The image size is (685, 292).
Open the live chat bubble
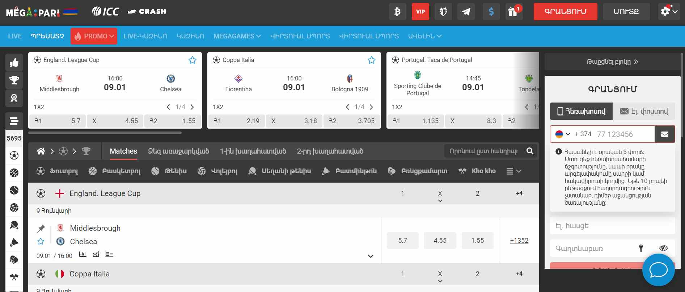coord(658,270)
